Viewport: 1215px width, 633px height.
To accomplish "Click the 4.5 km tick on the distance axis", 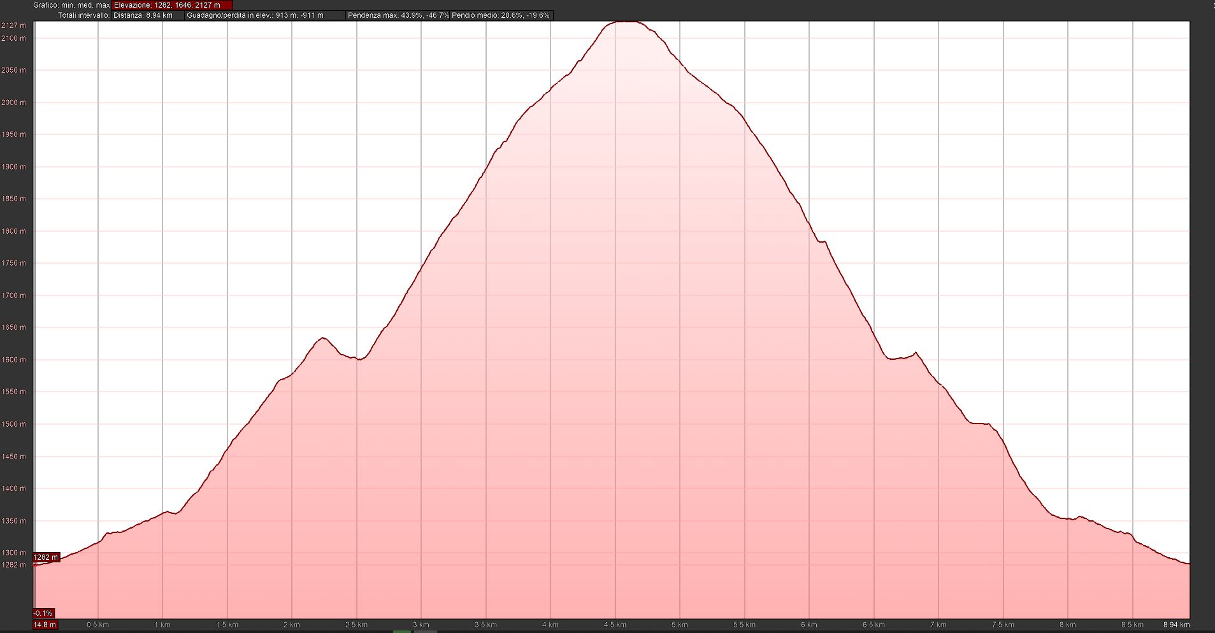I will click(615, 625).
